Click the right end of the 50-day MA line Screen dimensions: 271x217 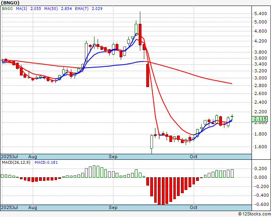click(x=232, y=83)
